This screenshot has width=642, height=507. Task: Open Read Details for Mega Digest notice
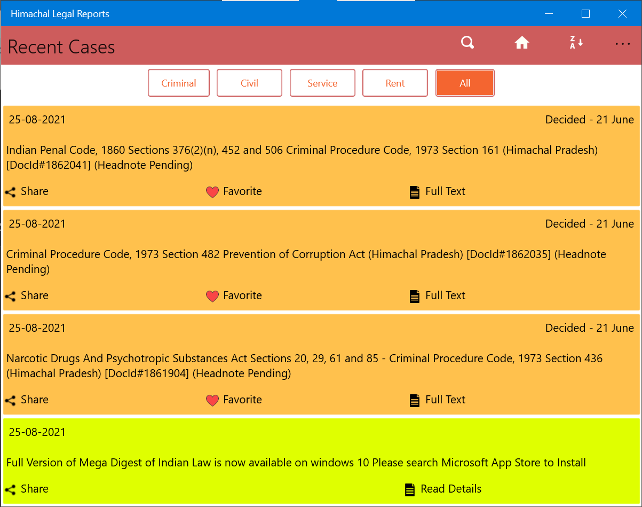click(x=451, y=489)
